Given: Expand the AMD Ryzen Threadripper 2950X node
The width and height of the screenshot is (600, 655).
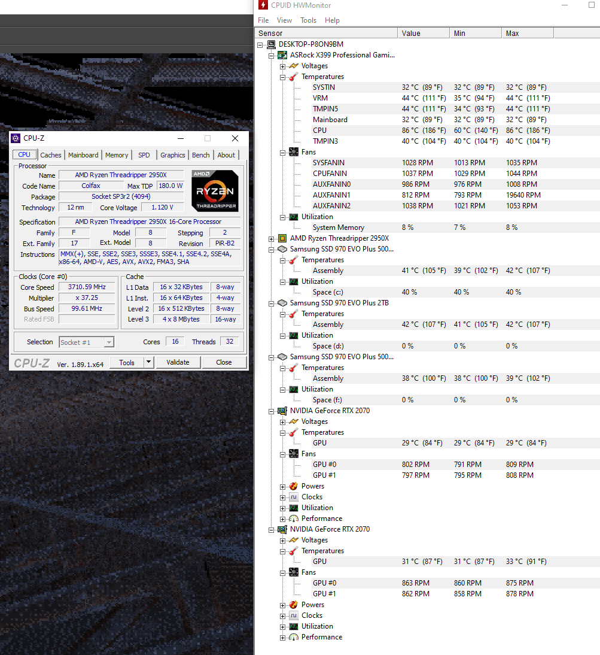Looking at the screenshot, I should [271, 239].
